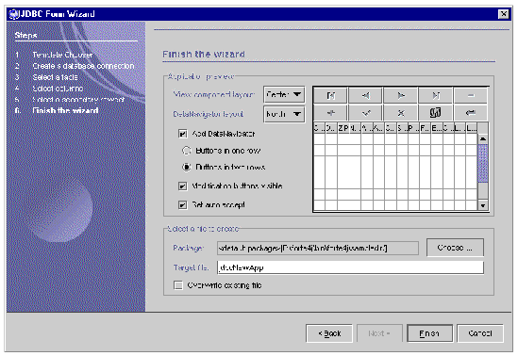The image size is (518, 356).
Task: Toggle Modification buttons visible checkbox
Action: point(183,186)
